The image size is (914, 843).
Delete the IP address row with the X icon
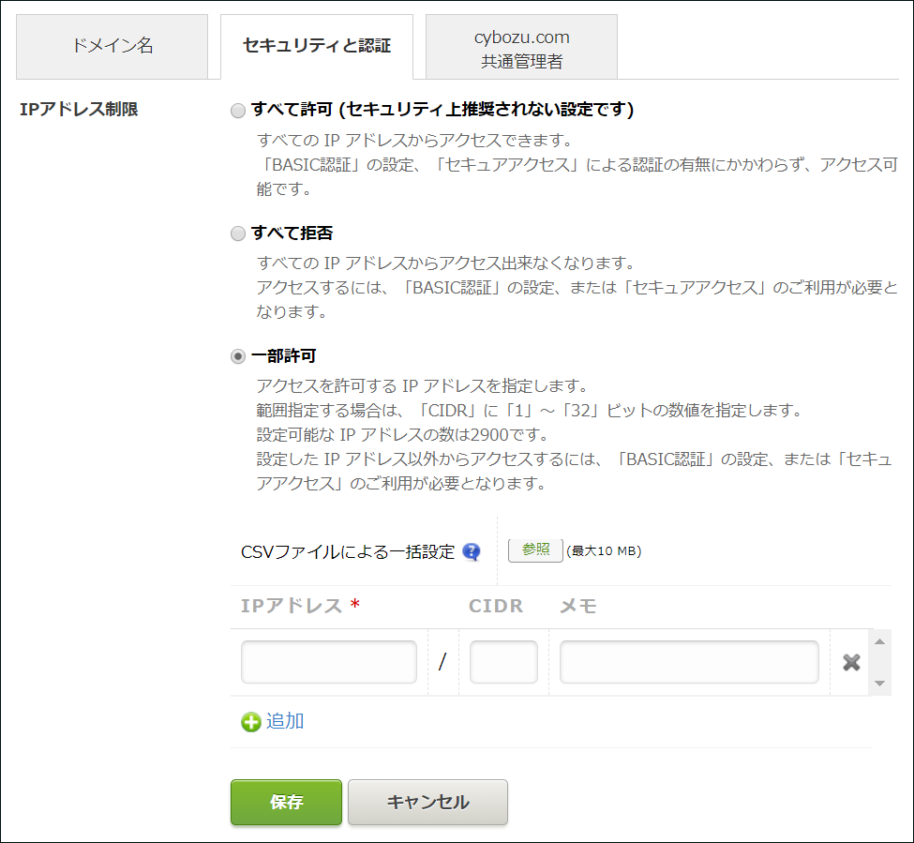851,662
